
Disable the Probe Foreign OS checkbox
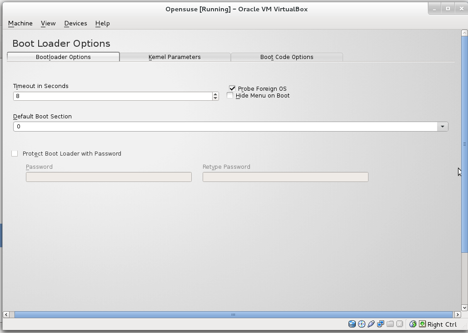(232, 88)
